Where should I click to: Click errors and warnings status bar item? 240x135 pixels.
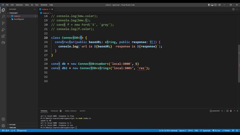tap(6, 130)
